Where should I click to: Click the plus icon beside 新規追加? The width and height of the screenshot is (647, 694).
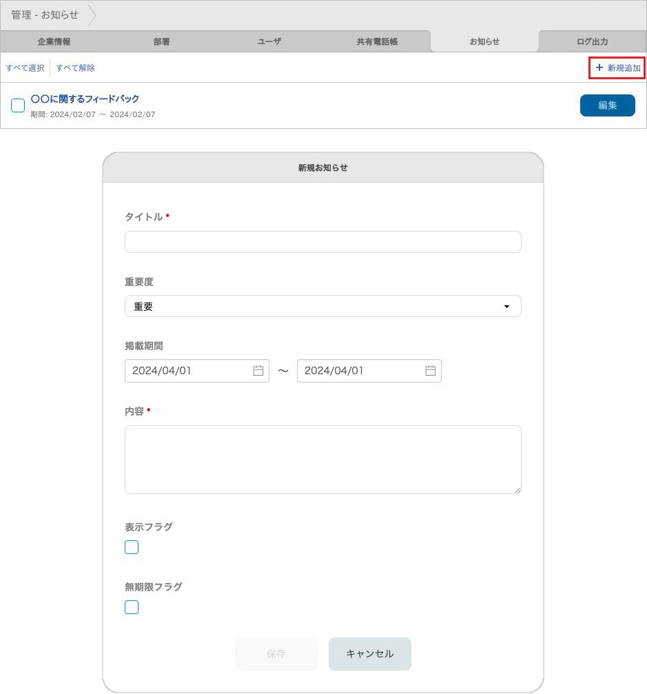tap(599, 68)
